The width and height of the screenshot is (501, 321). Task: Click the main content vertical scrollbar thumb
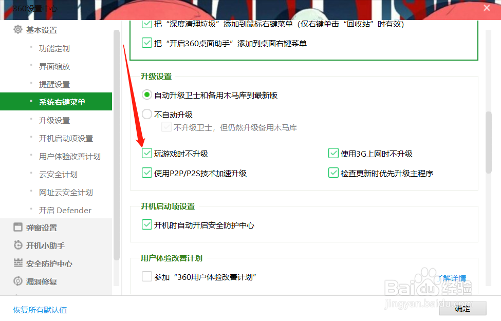tap(488, 142)
